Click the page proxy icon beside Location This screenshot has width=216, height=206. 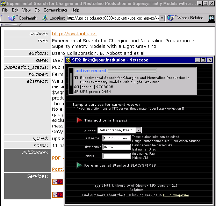pyautogui.click(x=45, y=18)
